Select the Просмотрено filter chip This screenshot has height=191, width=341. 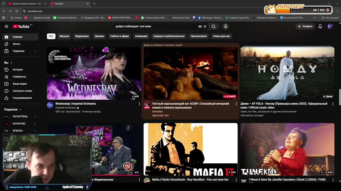pyautogui.click(x=199, y=36)
